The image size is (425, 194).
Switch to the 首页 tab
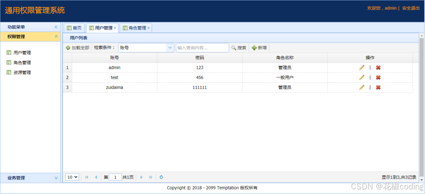(x=74, y=28)
